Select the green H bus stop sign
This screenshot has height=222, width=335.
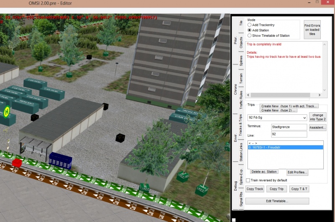[7, 111]
